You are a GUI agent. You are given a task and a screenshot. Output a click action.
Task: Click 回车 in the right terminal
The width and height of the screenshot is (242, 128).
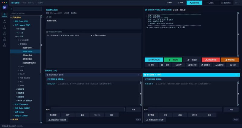(x=209, y=115)
